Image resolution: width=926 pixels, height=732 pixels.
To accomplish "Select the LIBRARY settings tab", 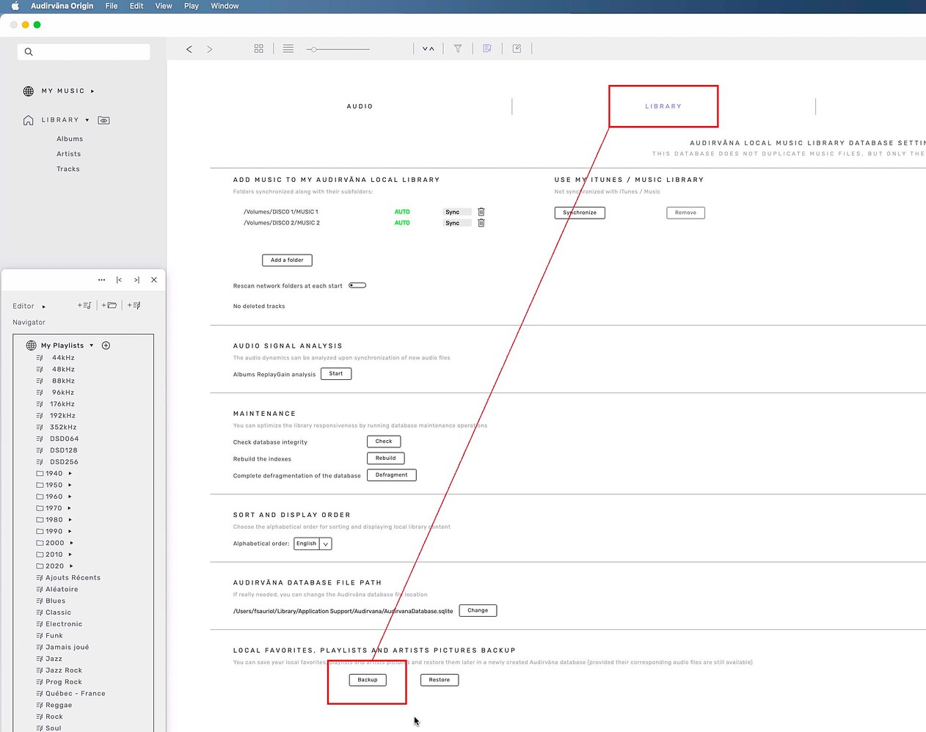I will (x=663, y=106).
